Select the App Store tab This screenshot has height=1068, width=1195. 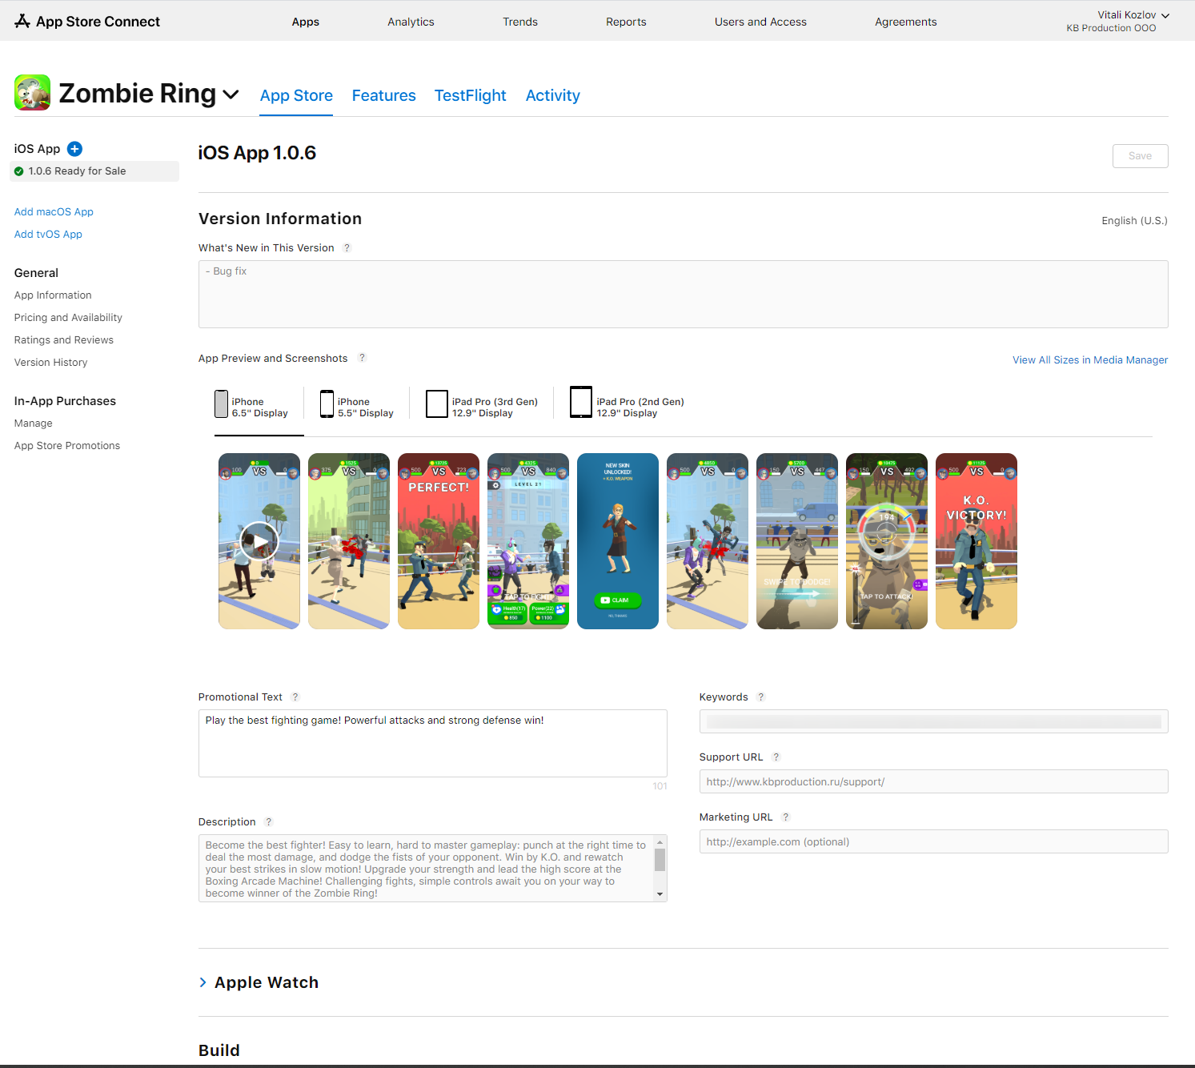click(x=296, y=95)
